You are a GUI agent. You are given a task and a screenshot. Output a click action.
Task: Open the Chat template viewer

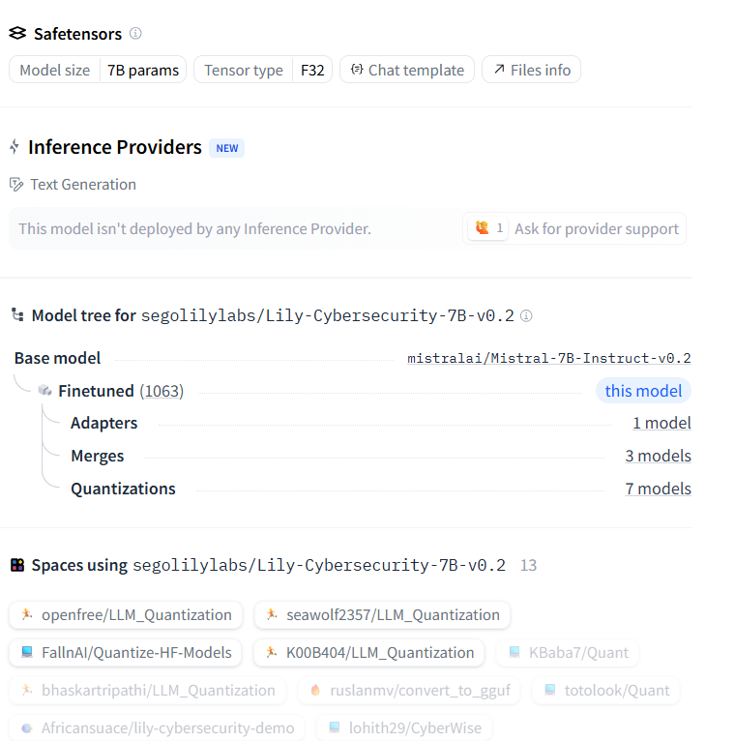407,70
